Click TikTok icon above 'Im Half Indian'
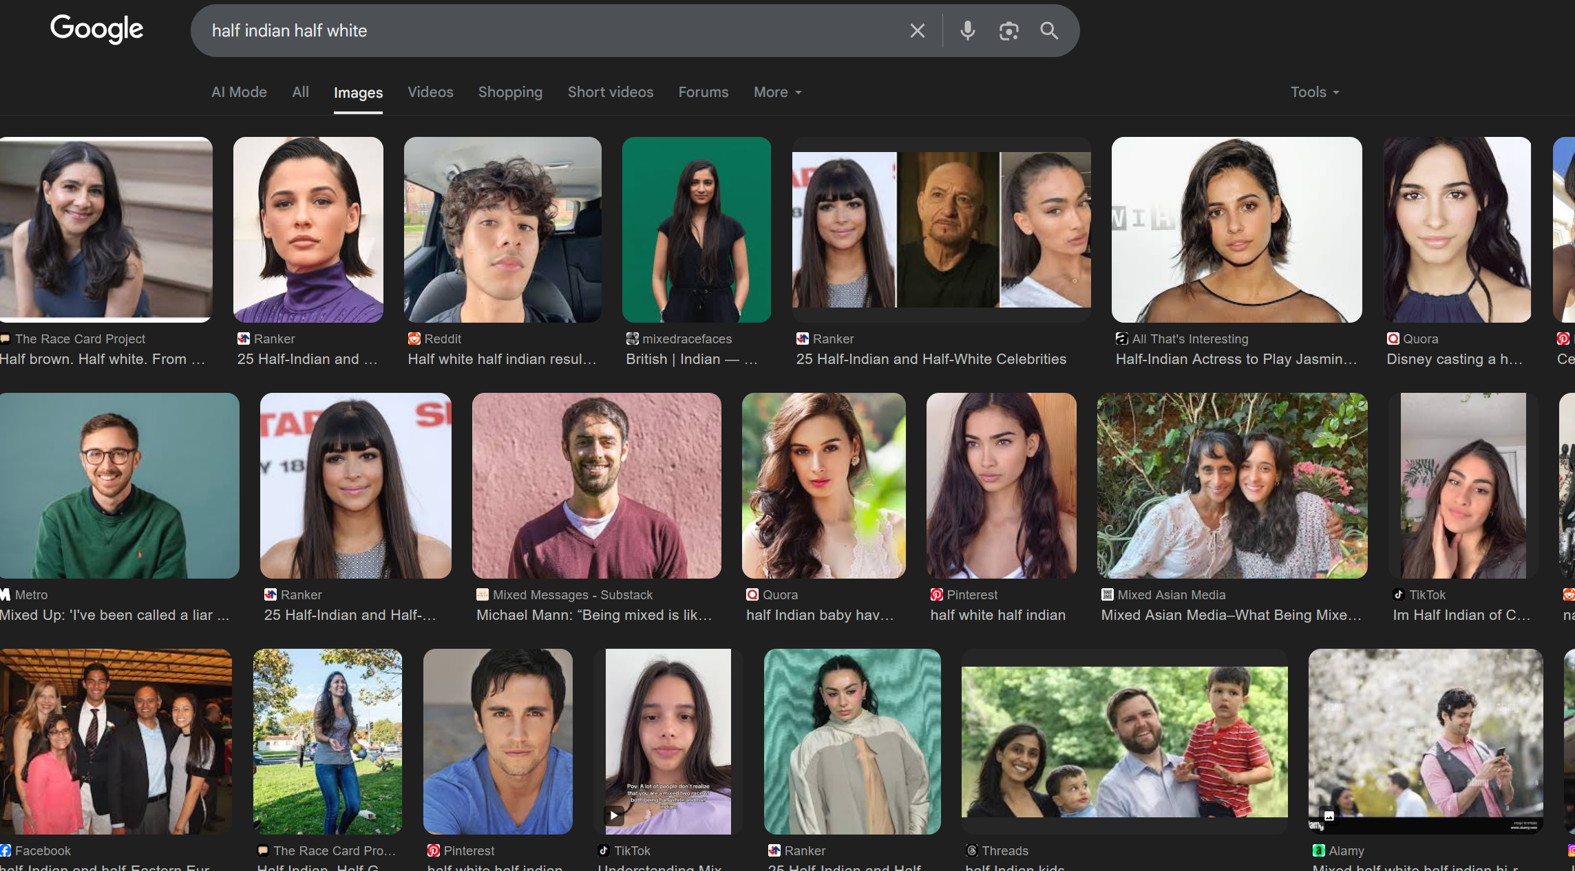Viewport: 1575px width, 871px height. 1399,594
